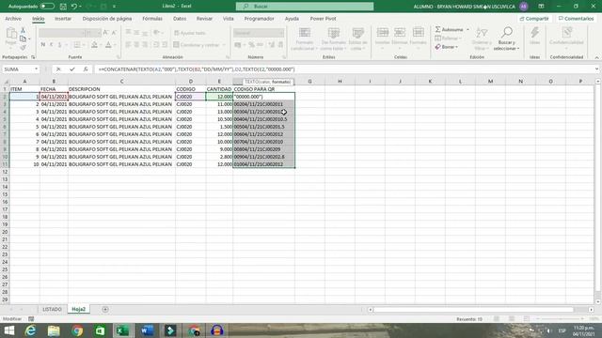This screenshot has height=338, width=602.
Task: Click Ajustar texto button
Action: pyautogui.click(x=190, y=33)
